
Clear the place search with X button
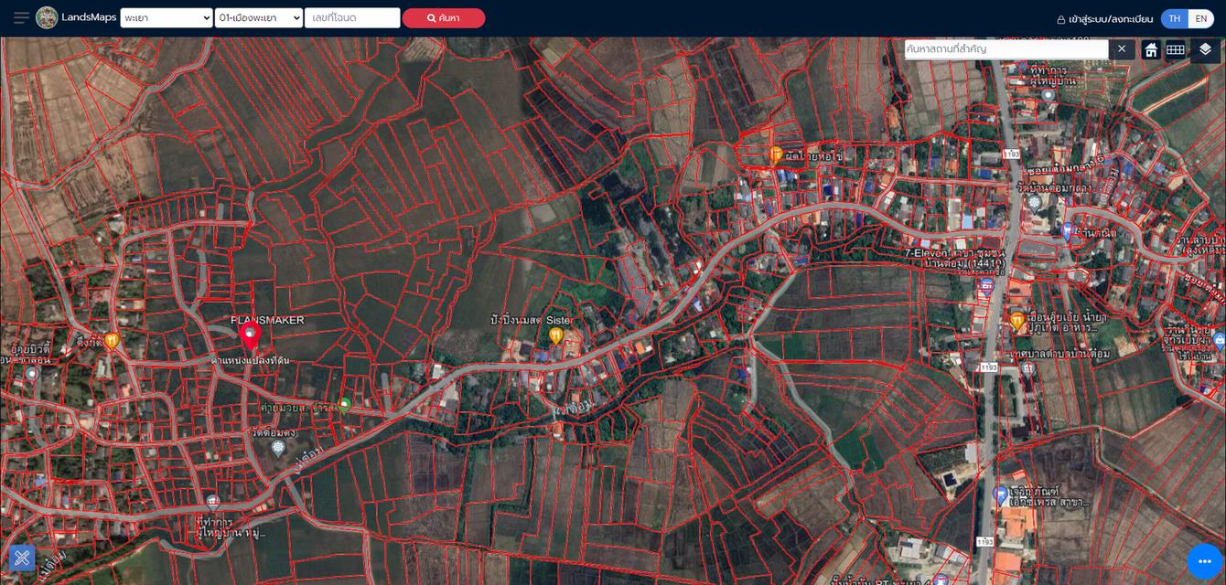[1122, 49]
